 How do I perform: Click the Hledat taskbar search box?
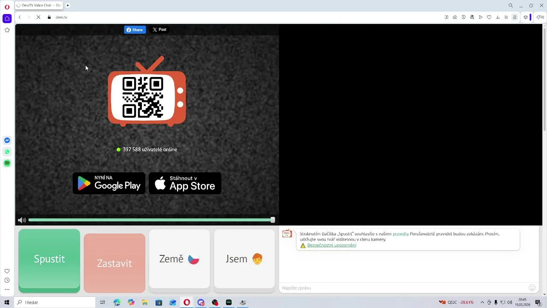[x=55, y=302]
